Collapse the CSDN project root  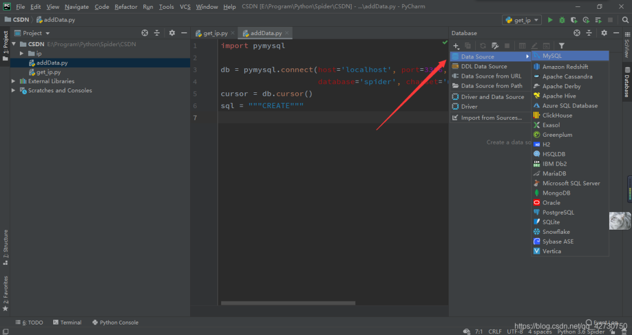point(14,44)
